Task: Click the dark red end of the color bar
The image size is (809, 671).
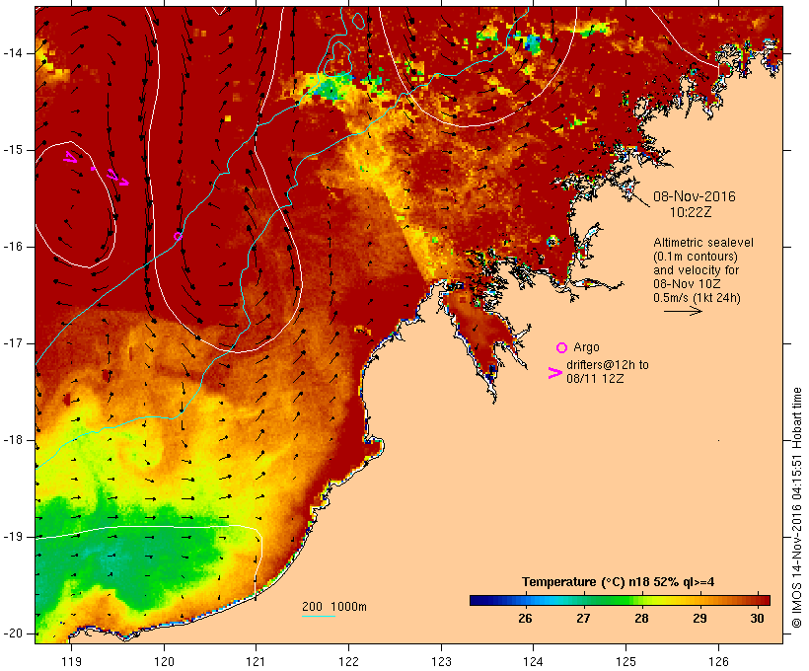Action: pyautogui.click(x=764, y=600)
